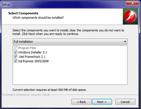Select the Windows Installer 3.1 label

click(33, 52)
